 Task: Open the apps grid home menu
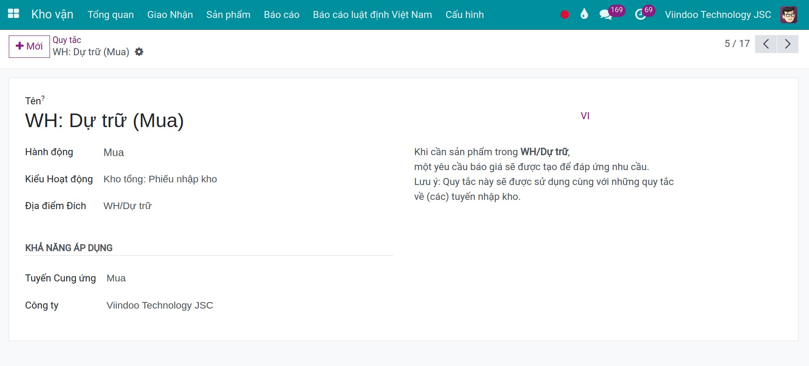[x=14, y=14]
